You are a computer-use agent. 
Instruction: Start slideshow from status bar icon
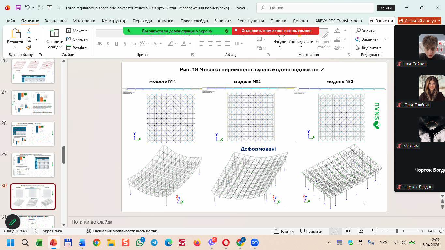click(x=374, y=231)
